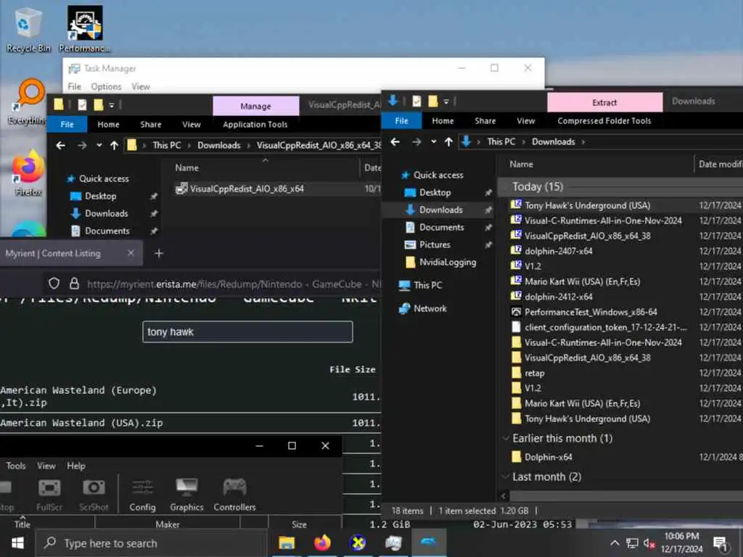Image resolution: width=743 pixels, height=557 pixels.
Task: Open the Firefox desktop shortcut
Action: point(28,173)
